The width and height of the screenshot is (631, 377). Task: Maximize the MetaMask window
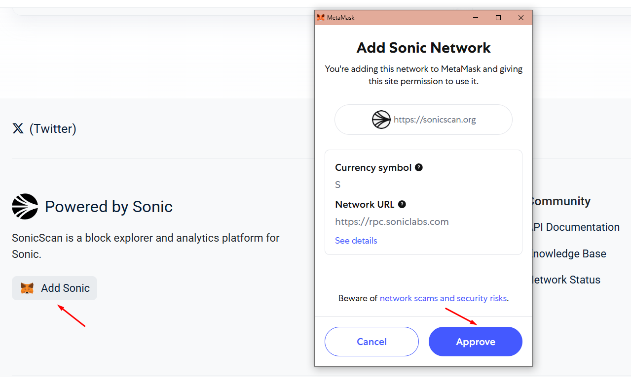click(x=498, y=18)
